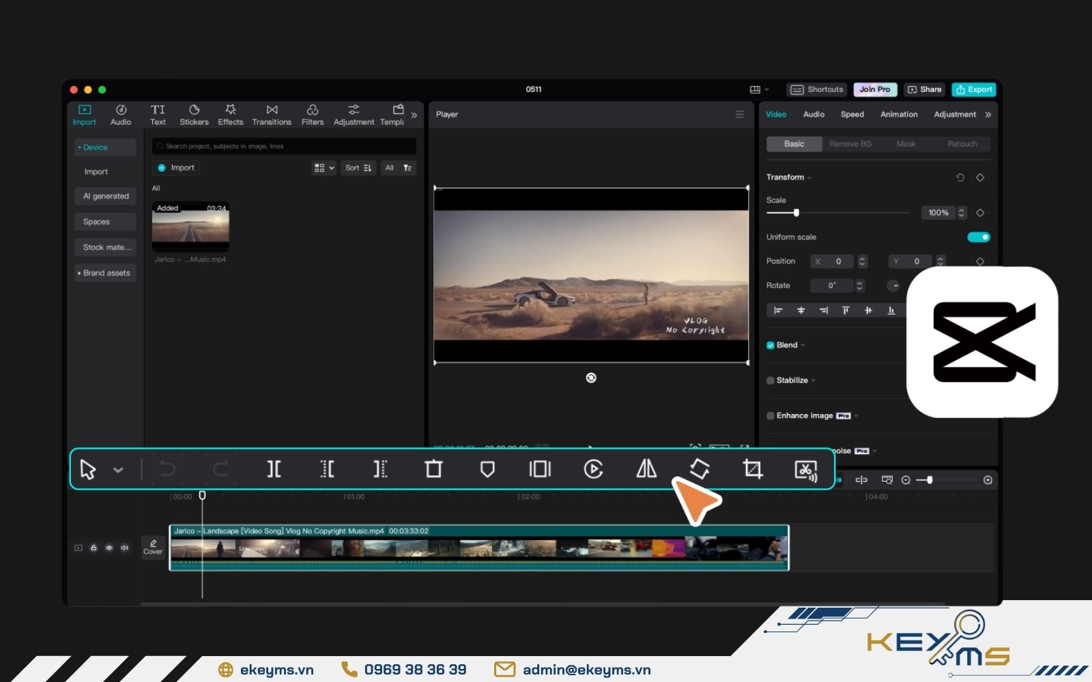
Task: Open the Transitions panel
Action: coord(272,115)
